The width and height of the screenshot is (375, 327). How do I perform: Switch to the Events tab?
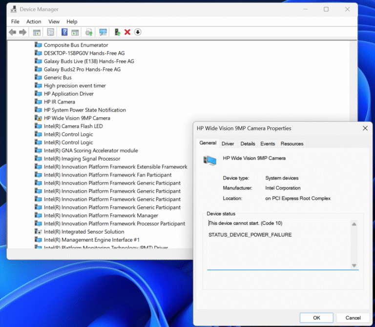coord(268,143)
